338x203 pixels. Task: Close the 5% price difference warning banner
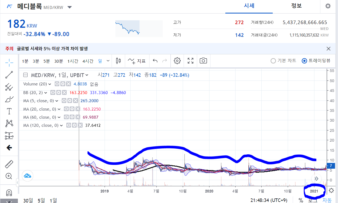pos(329,49)
